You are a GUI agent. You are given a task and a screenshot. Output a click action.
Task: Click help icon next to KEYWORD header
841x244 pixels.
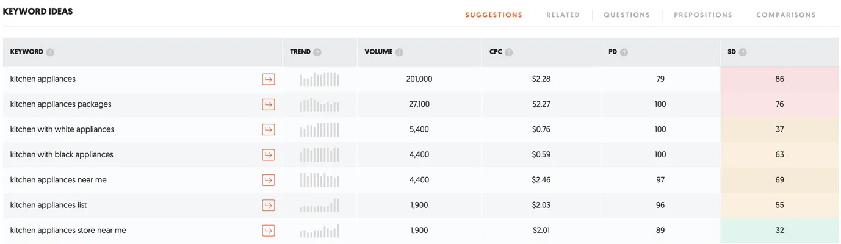pos(50,52)
